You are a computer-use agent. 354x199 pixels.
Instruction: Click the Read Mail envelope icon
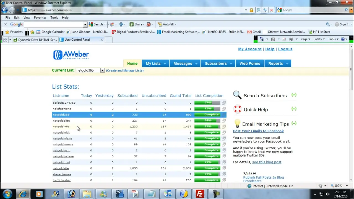point(284,39)
